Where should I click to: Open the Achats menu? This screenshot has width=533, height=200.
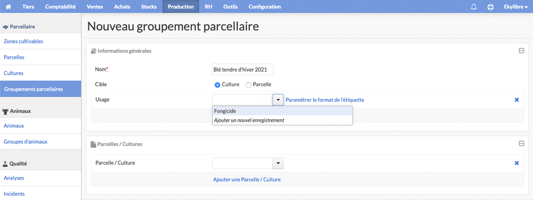point(122,6)
